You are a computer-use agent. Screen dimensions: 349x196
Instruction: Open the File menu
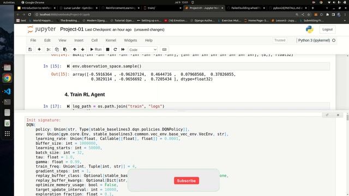[33, 40]
